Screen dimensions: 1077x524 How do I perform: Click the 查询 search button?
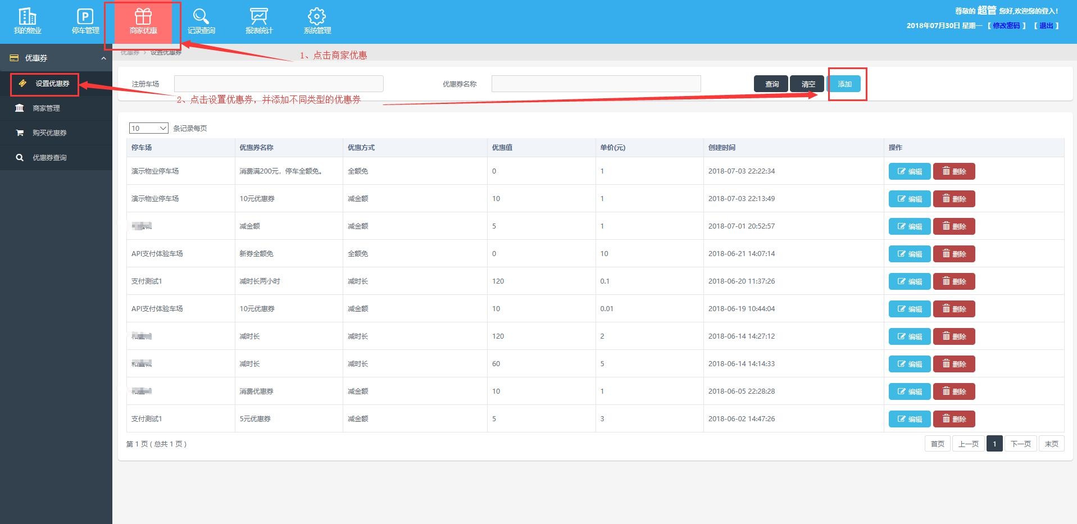(771, 84)
